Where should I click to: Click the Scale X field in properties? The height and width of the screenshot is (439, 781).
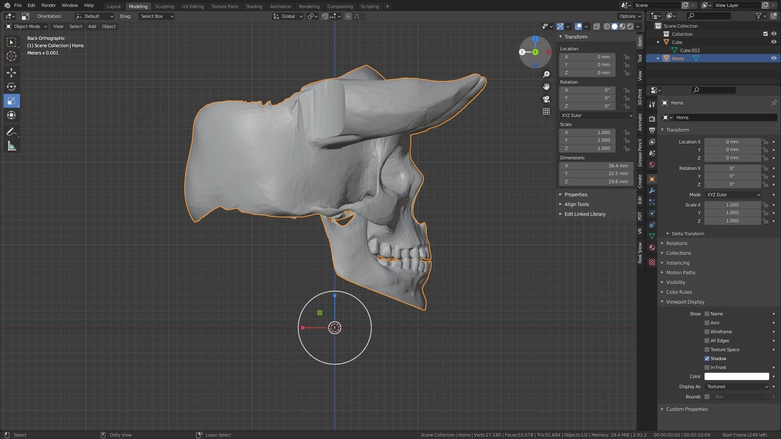[732, 205]
